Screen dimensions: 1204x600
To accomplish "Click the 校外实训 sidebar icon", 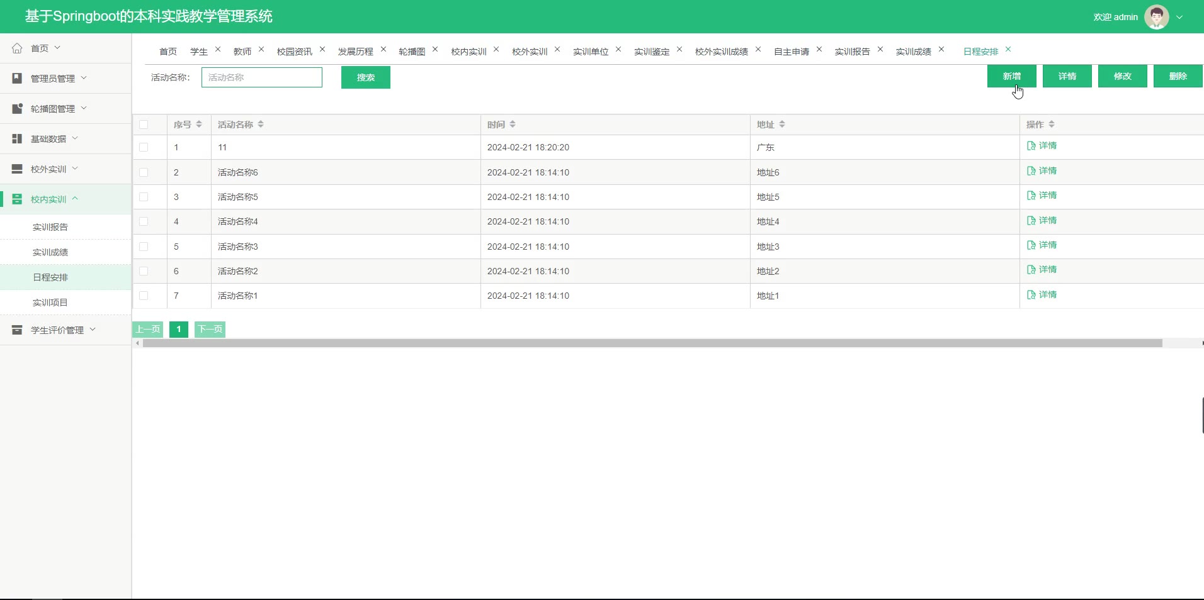I will pyautogui.click(x=17, y=169).
